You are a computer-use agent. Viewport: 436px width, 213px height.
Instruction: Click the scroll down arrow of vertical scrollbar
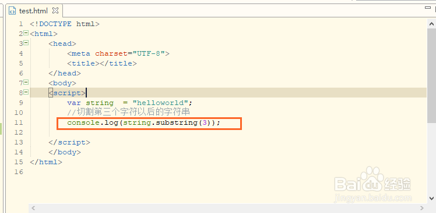[x=431, y=198]
